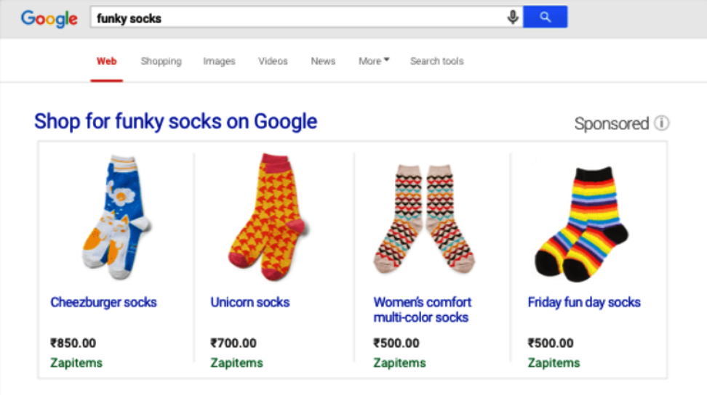
Task: Open Search tools options
Action: [x=436, y=61]
